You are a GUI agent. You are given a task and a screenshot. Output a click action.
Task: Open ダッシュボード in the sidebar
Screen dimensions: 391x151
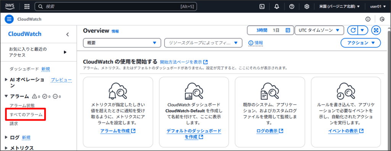24,69
